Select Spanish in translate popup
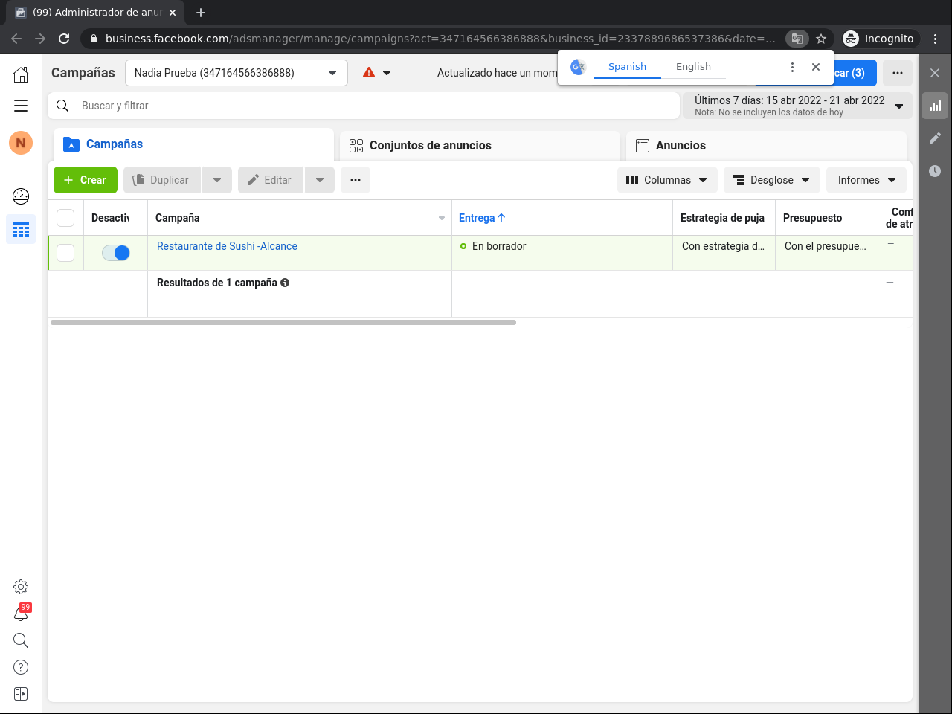 (x=627, y=67)
